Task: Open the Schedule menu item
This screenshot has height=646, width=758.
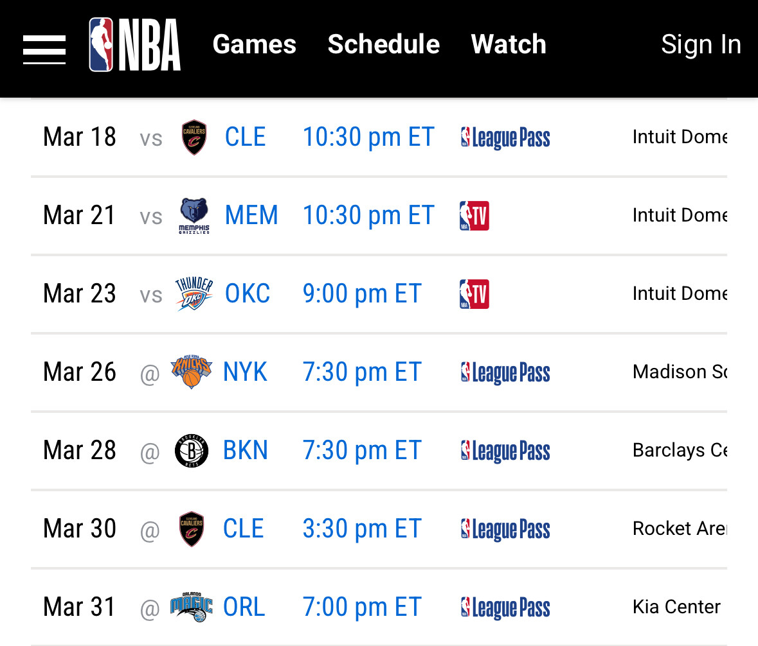Action: click(384, 44)
